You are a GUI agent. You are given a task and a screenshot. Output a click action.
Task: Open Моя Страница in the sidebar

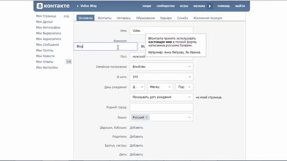coord(46,16)
